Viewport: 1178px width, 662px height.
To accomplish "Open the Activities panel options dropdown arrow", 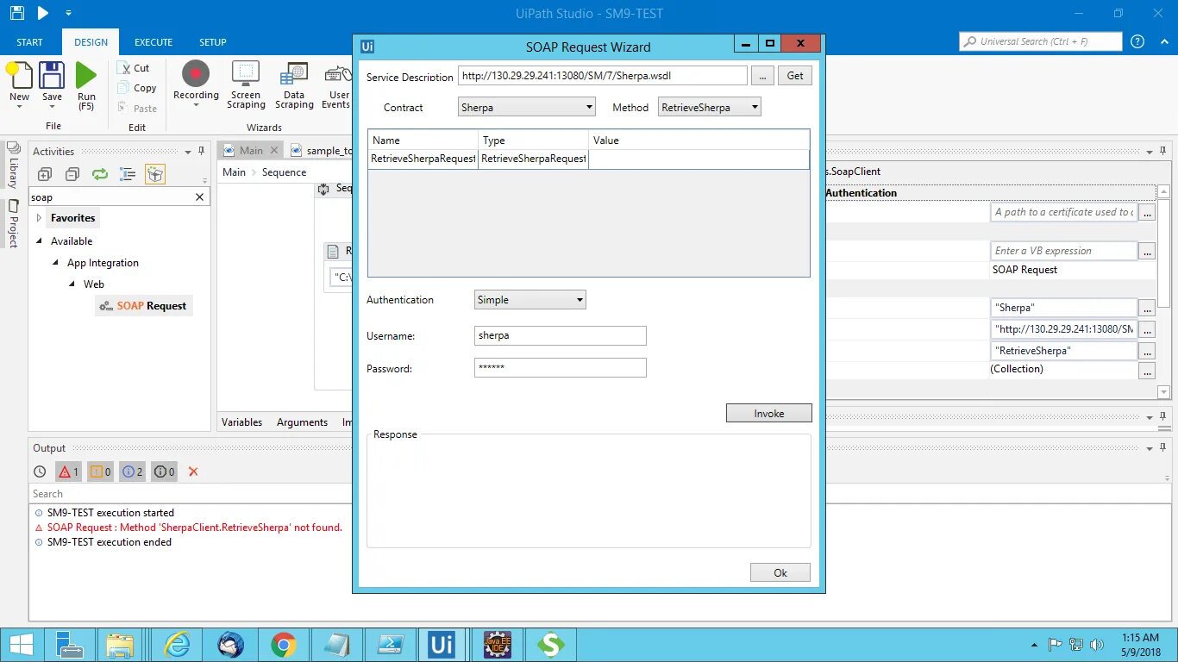I will pyautogui.click(x=188, y=152).
